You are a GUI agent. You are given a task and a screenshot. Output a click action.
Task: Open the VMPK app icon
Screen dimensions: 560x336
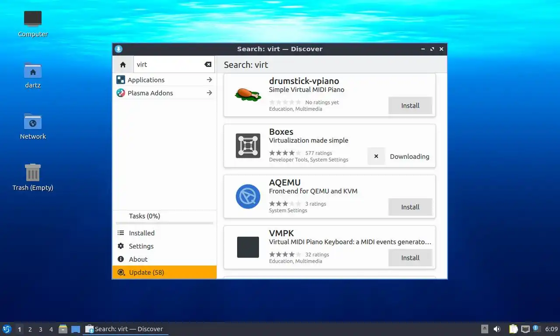tap(248, 247)
